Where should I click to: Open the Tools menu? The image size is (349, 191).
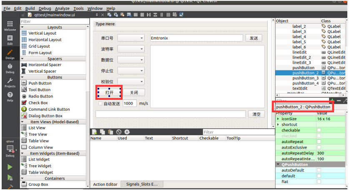(x=78, y=8)
